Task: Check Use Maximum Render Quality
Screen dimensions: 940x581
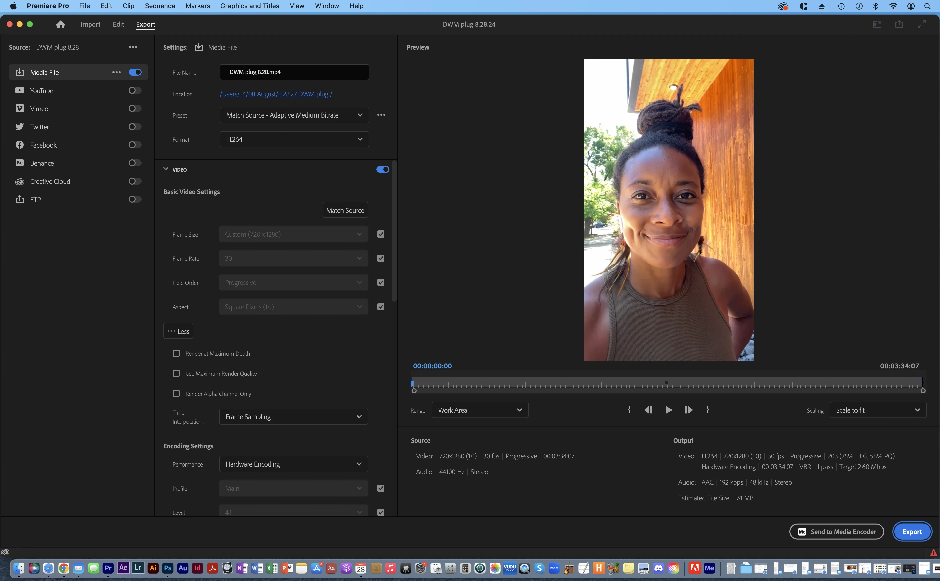Action: (x=176, y=373)
